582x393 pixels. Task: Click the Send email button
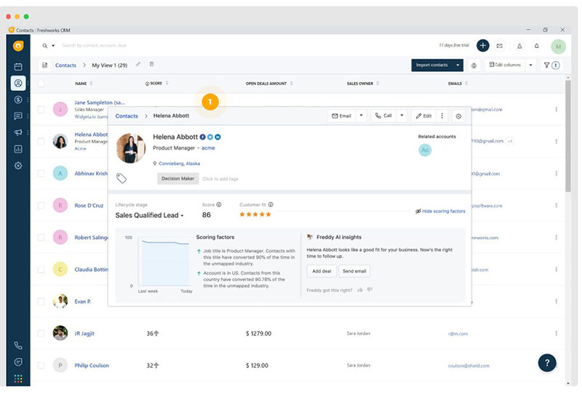click(354, 271)
